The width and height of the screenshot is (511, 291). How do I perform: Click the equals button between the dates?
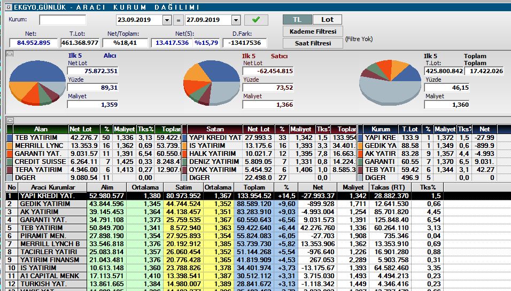(x=179, y=20)
